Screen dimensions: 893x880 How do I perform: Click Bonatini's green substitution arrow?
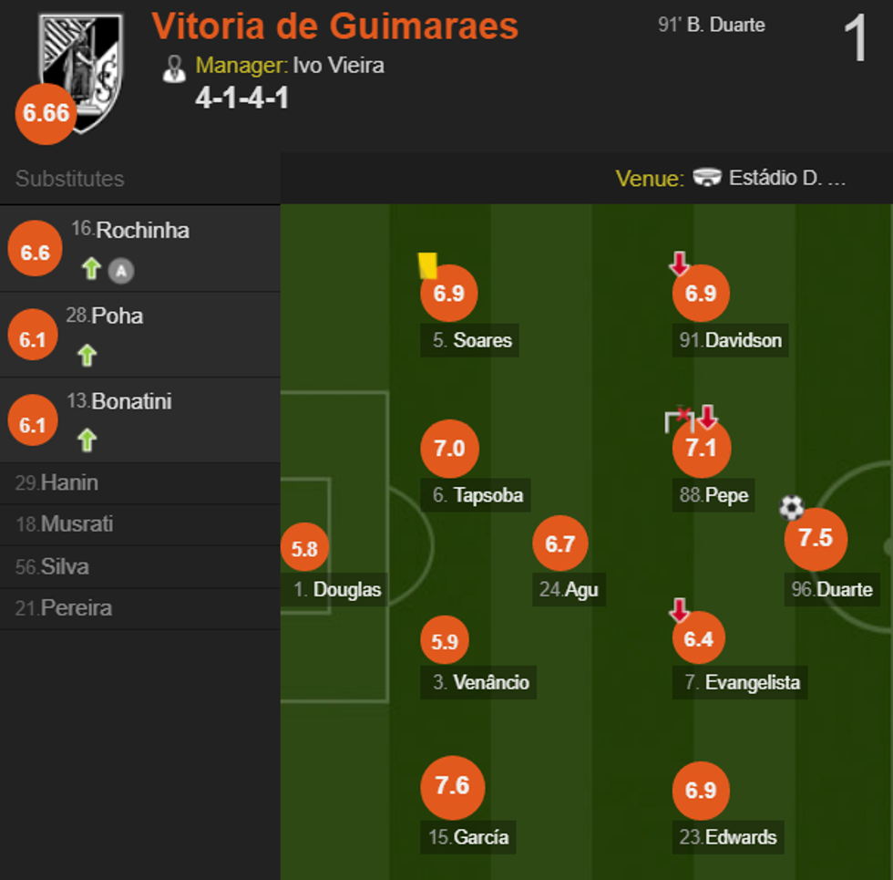coord(87,440)
